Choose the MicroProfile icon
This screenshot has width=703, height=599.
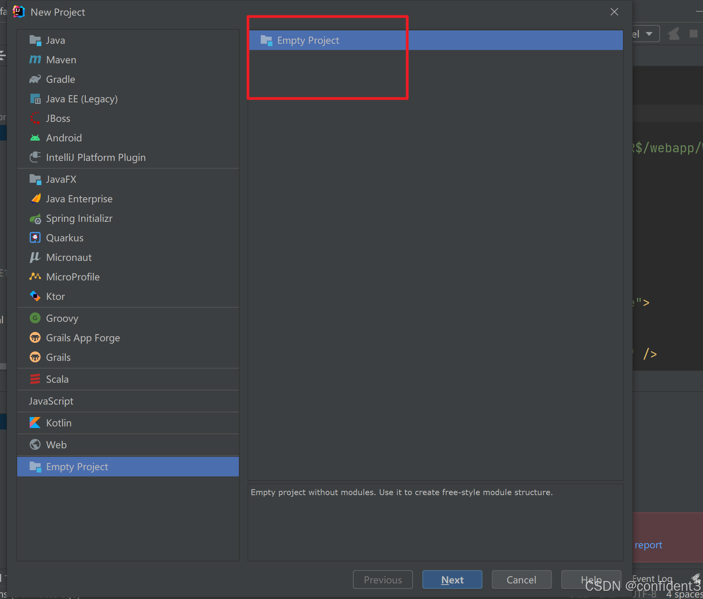tap(35, 277)
